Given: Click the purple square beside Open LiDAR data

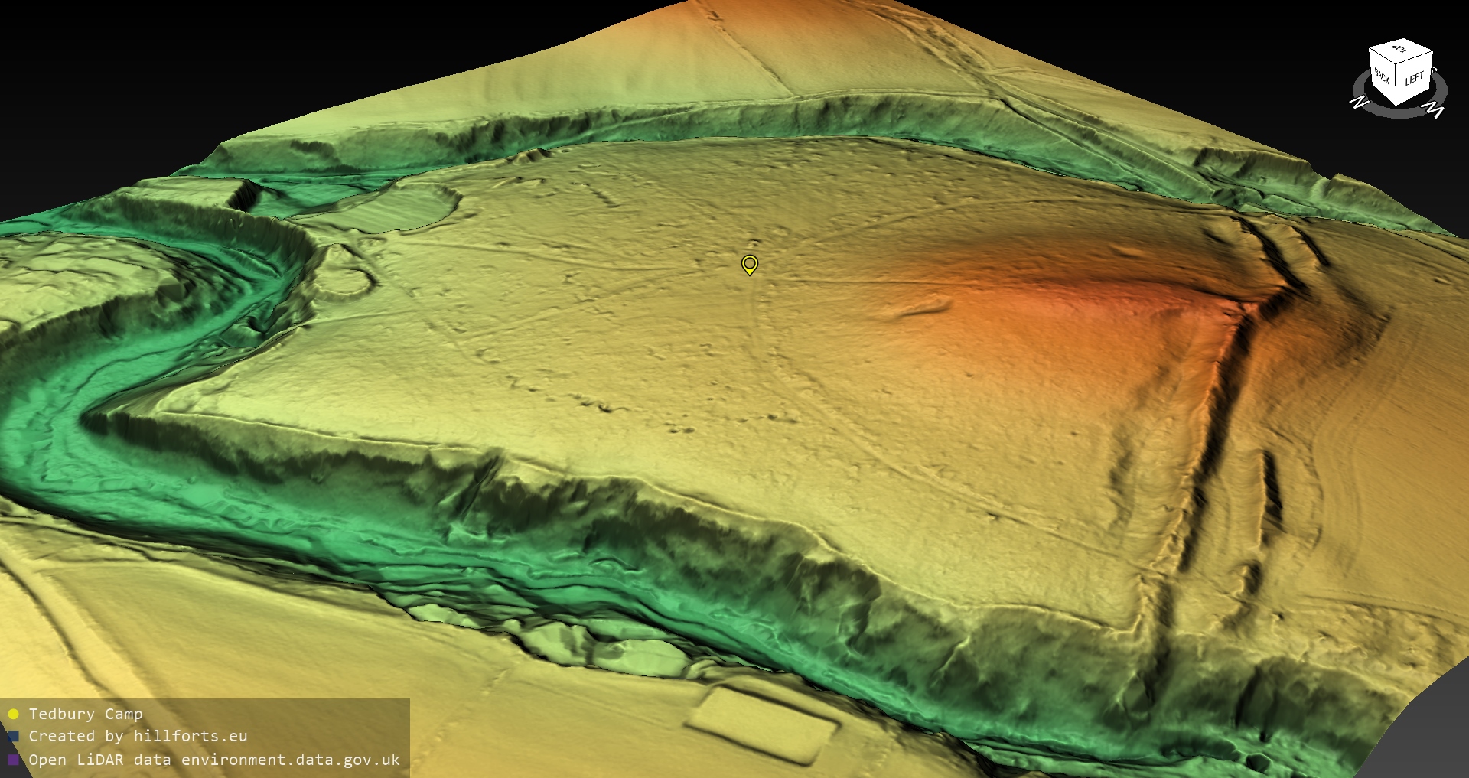Looking at the screenshot, I should (13, 760).
